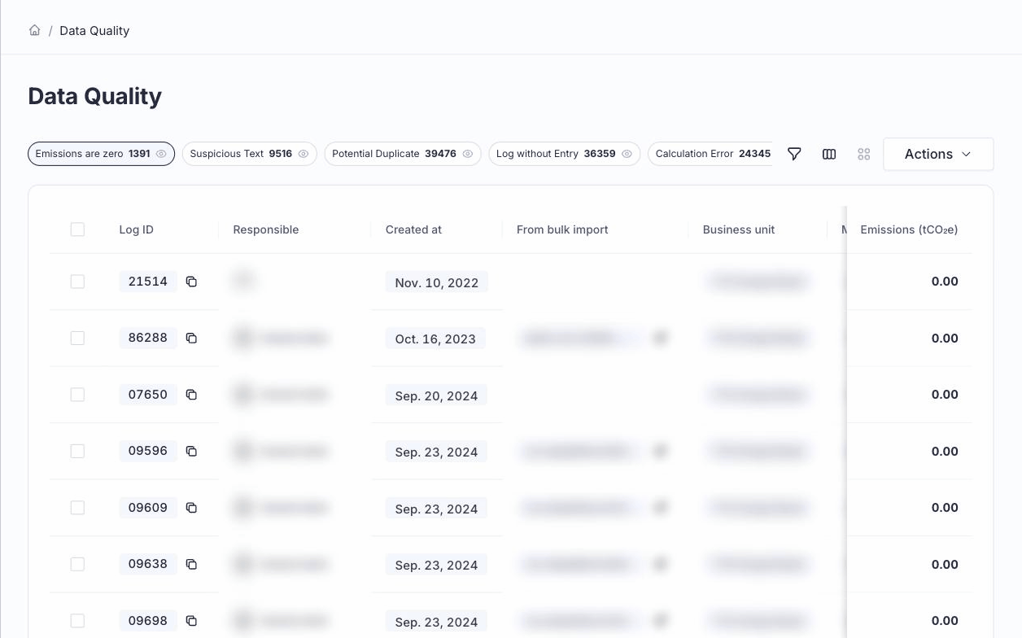
Task: Copy Log ID 09596
Action: (191, 451)
